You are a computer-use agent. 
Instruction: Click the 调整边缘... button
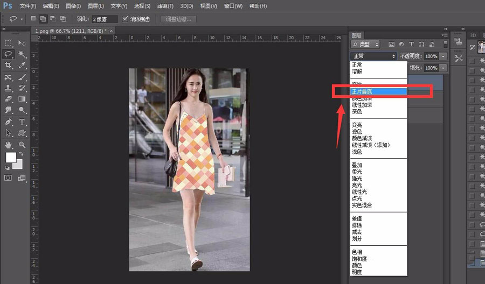coord(178,19)
